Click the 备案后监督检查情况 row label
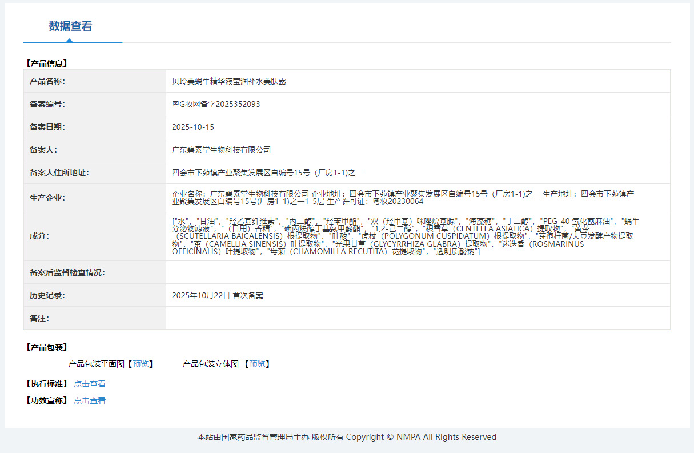This screenshot has height=453, width=694. [67, 272]
